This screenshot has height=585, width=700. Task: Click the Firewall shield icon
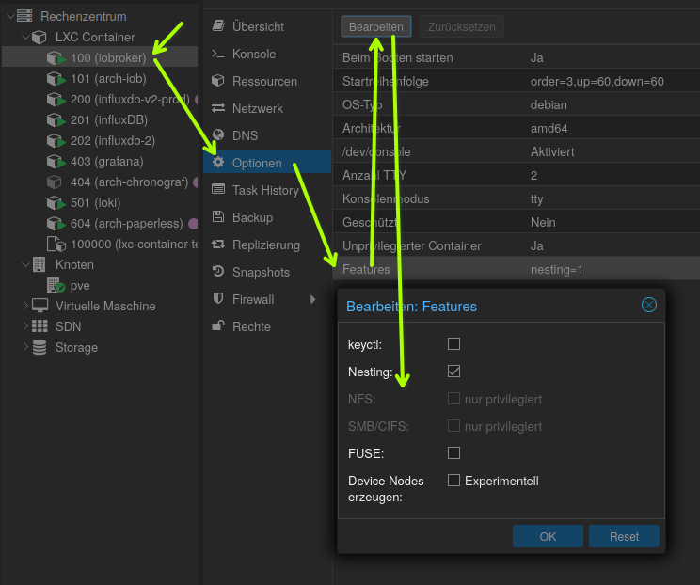pyautogui.click(x=218, y=299)
